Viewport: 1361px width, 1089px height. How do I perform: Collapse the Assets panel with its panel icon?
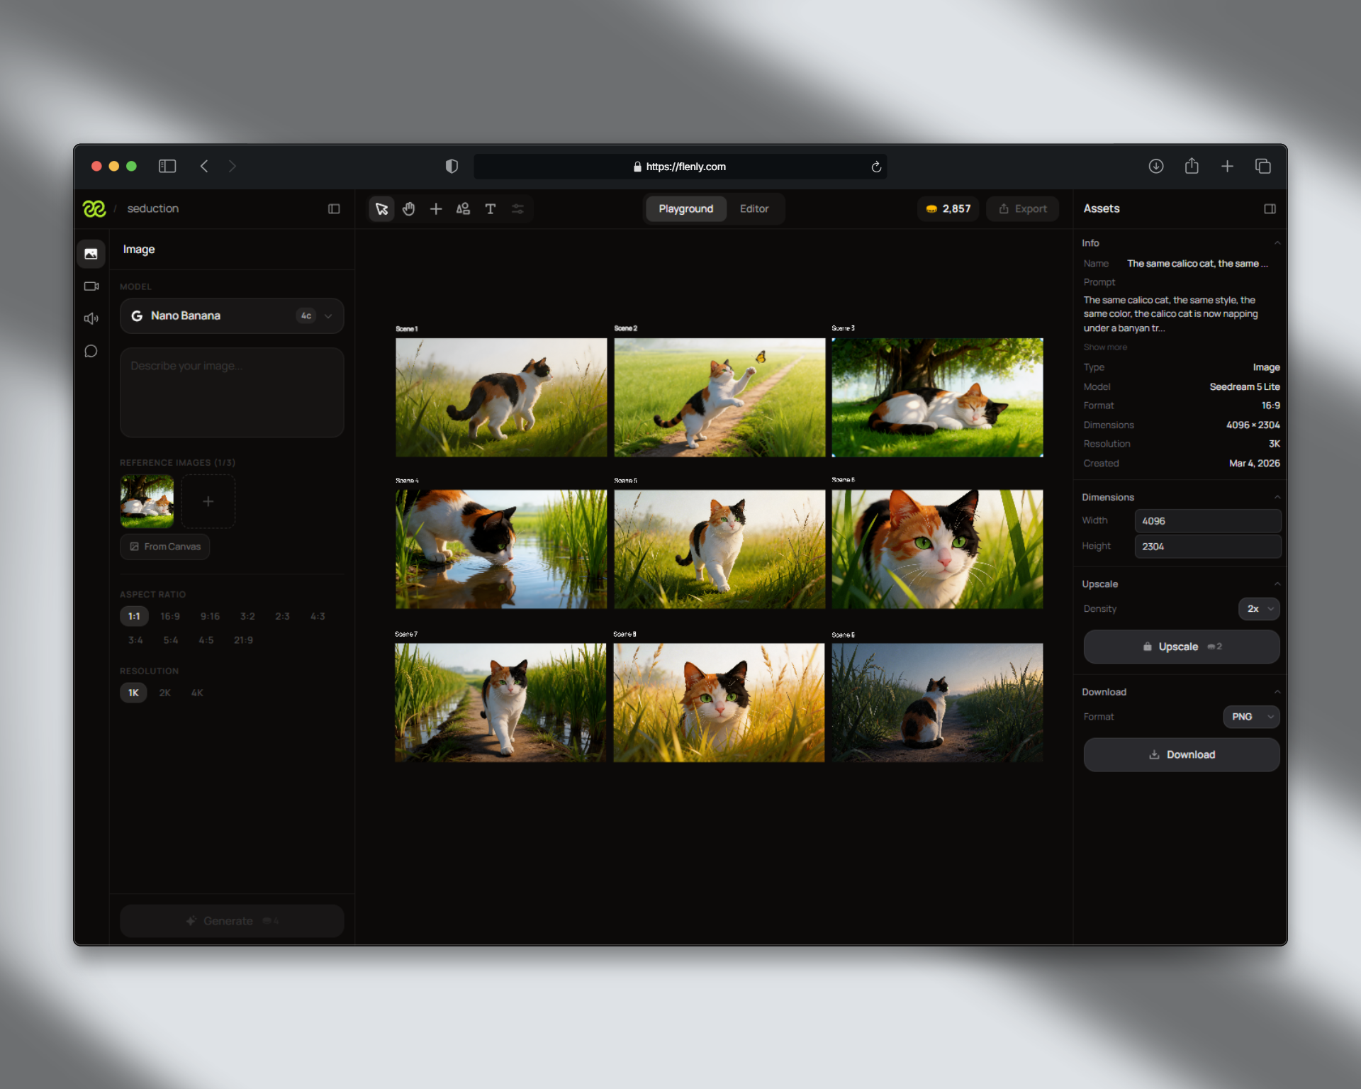[1270, 208]
